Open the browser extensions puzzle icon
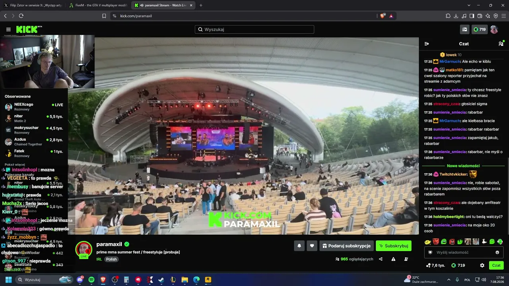The width and height of the screenshot is (509, 286). [448, 16]
